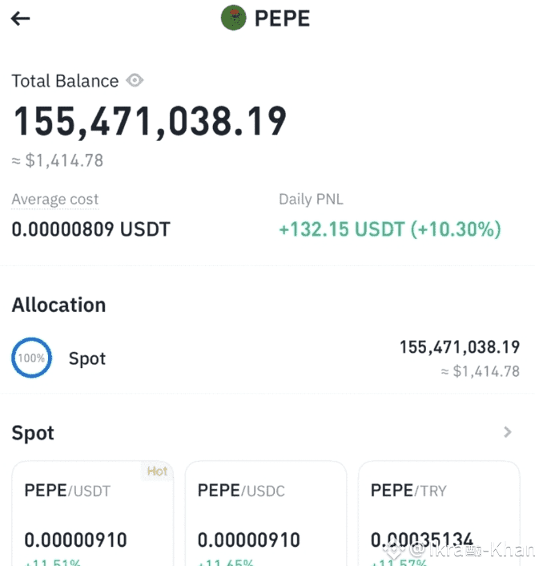Image resolution: width=535 pixels, height=566 pixels.
Task: Tap the Hot badge on PEPE/USDT
Action: (x=157, y=471)
